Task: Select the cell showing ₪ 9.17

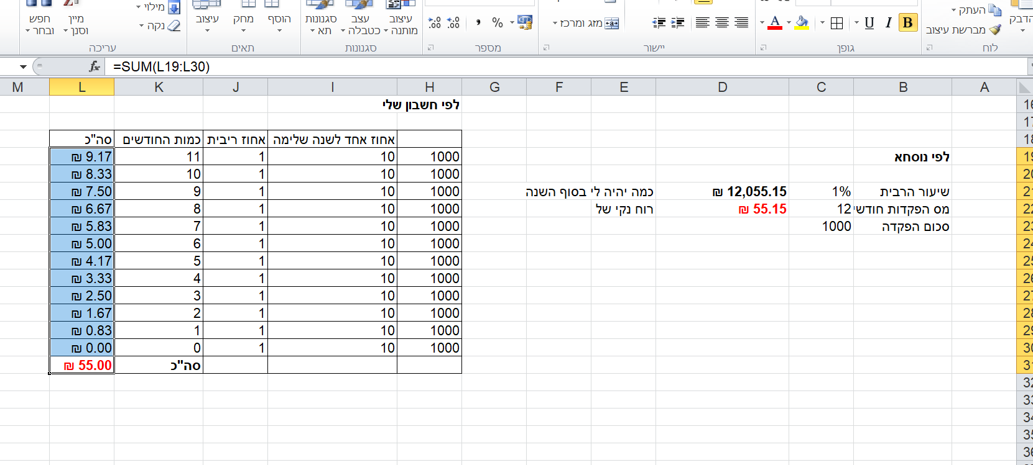Action: tap(82, 157)
